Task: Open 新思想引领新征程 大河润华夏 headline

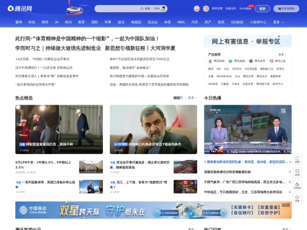Action: [140, 49]
